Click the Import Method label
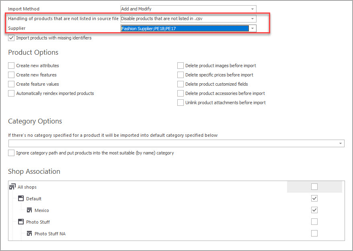 coord(24,9)
